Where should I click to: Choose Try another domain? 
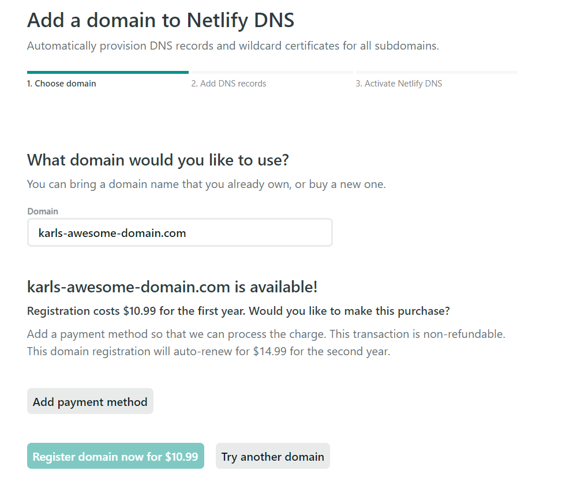[272, 457]
